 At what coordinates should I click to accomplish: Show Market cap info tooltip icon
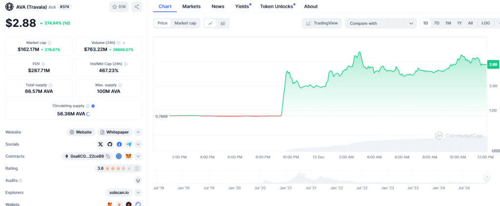[x=49, y=42]
